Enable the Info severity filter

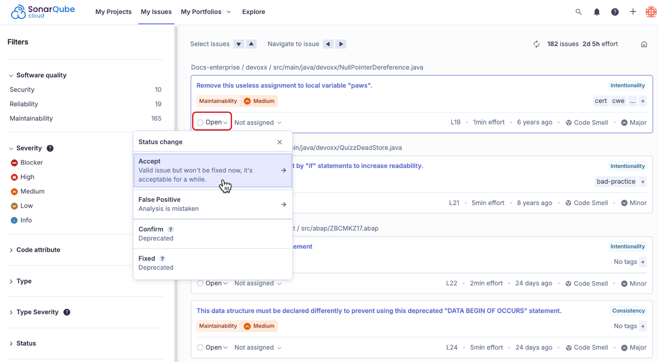(25, 220)
